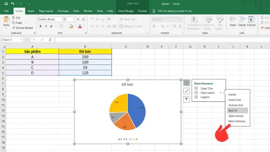Viewport: 270px width, 152px height.
Task: Click the Wrap Text button
Action: pos(128,19)
